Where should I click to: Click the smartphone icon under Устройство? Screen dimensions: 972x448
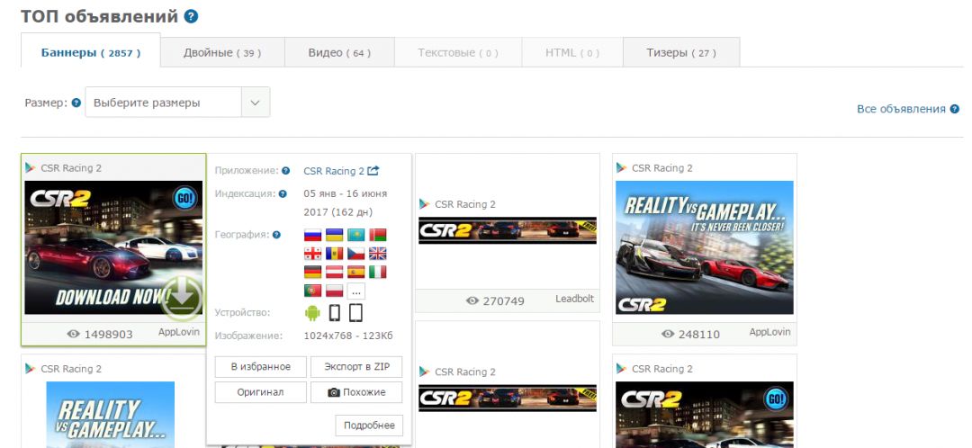point(334,313)
